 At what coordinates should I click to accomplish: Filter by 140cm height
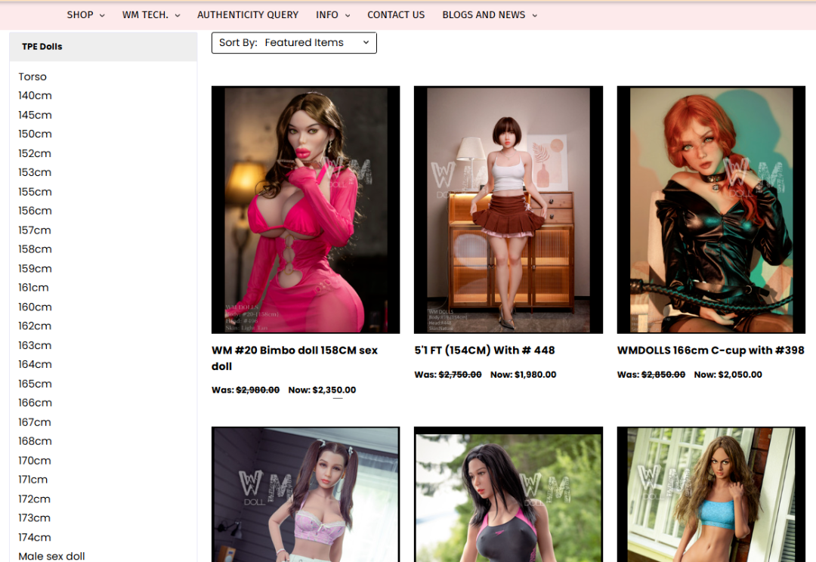(35, 96)
